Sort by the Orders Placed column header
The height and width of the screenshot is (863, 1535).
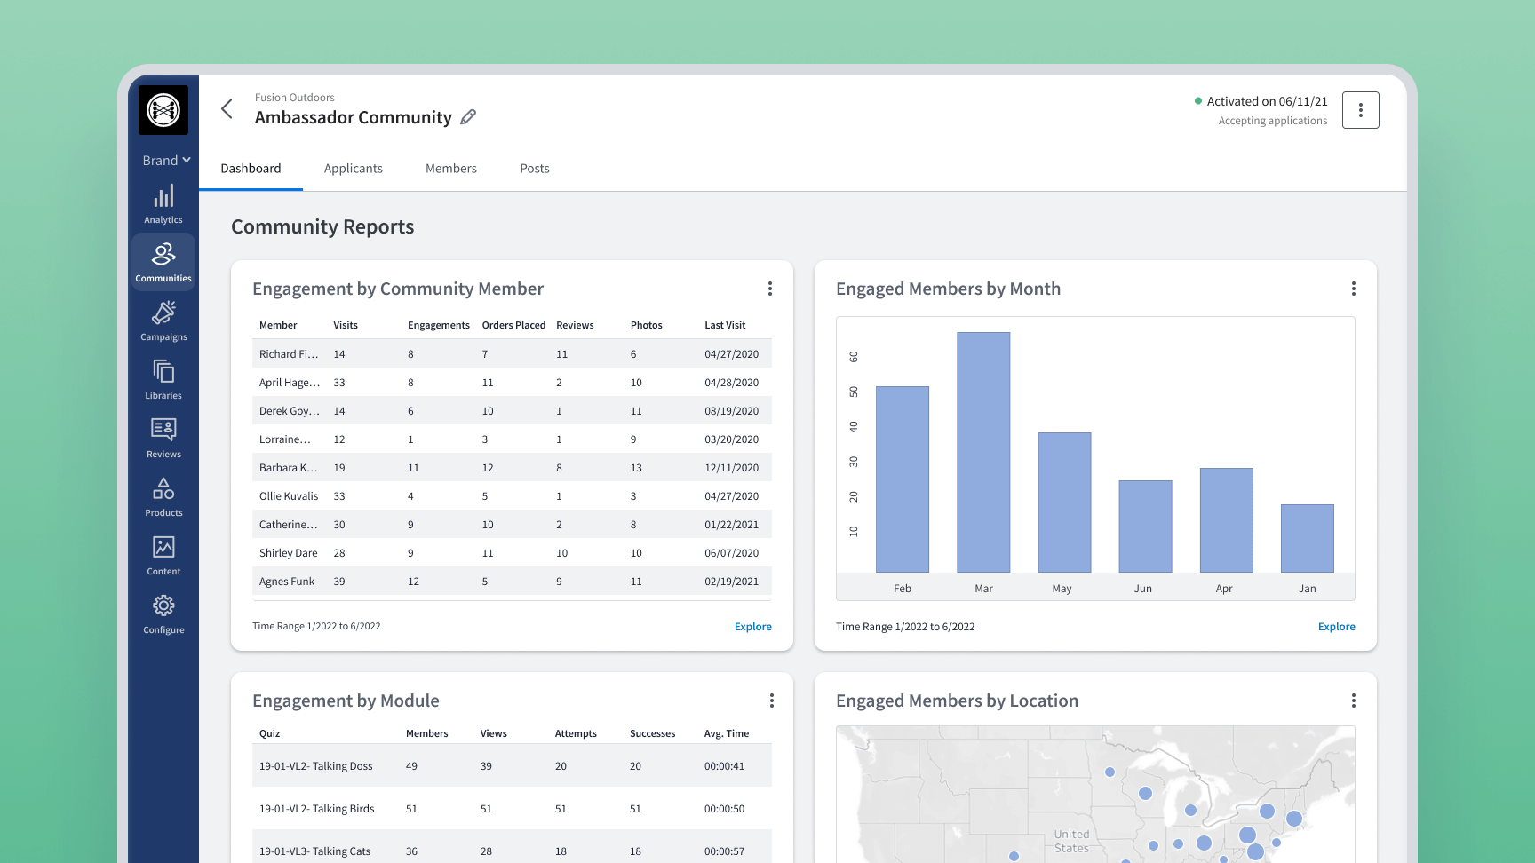pos(513,325)
